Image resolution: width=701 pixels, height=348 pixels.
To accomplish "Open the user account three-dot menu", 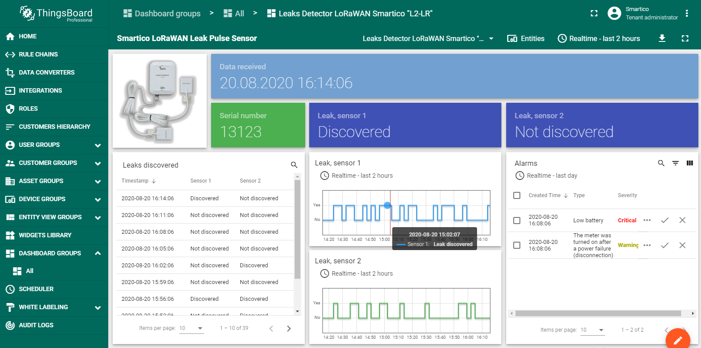I will point(686,13).
